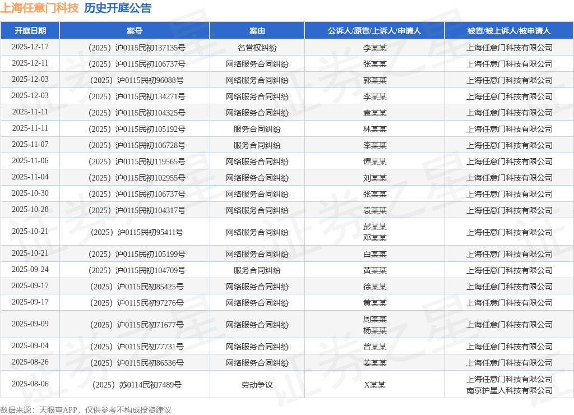The height and width of the screenshot is (415, 574).
Task: Click plaintiff 曾某某
Action: 375,347
